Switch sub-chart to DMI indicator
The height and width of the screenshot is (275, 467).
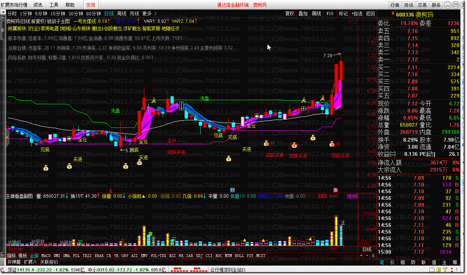[57, 256]
